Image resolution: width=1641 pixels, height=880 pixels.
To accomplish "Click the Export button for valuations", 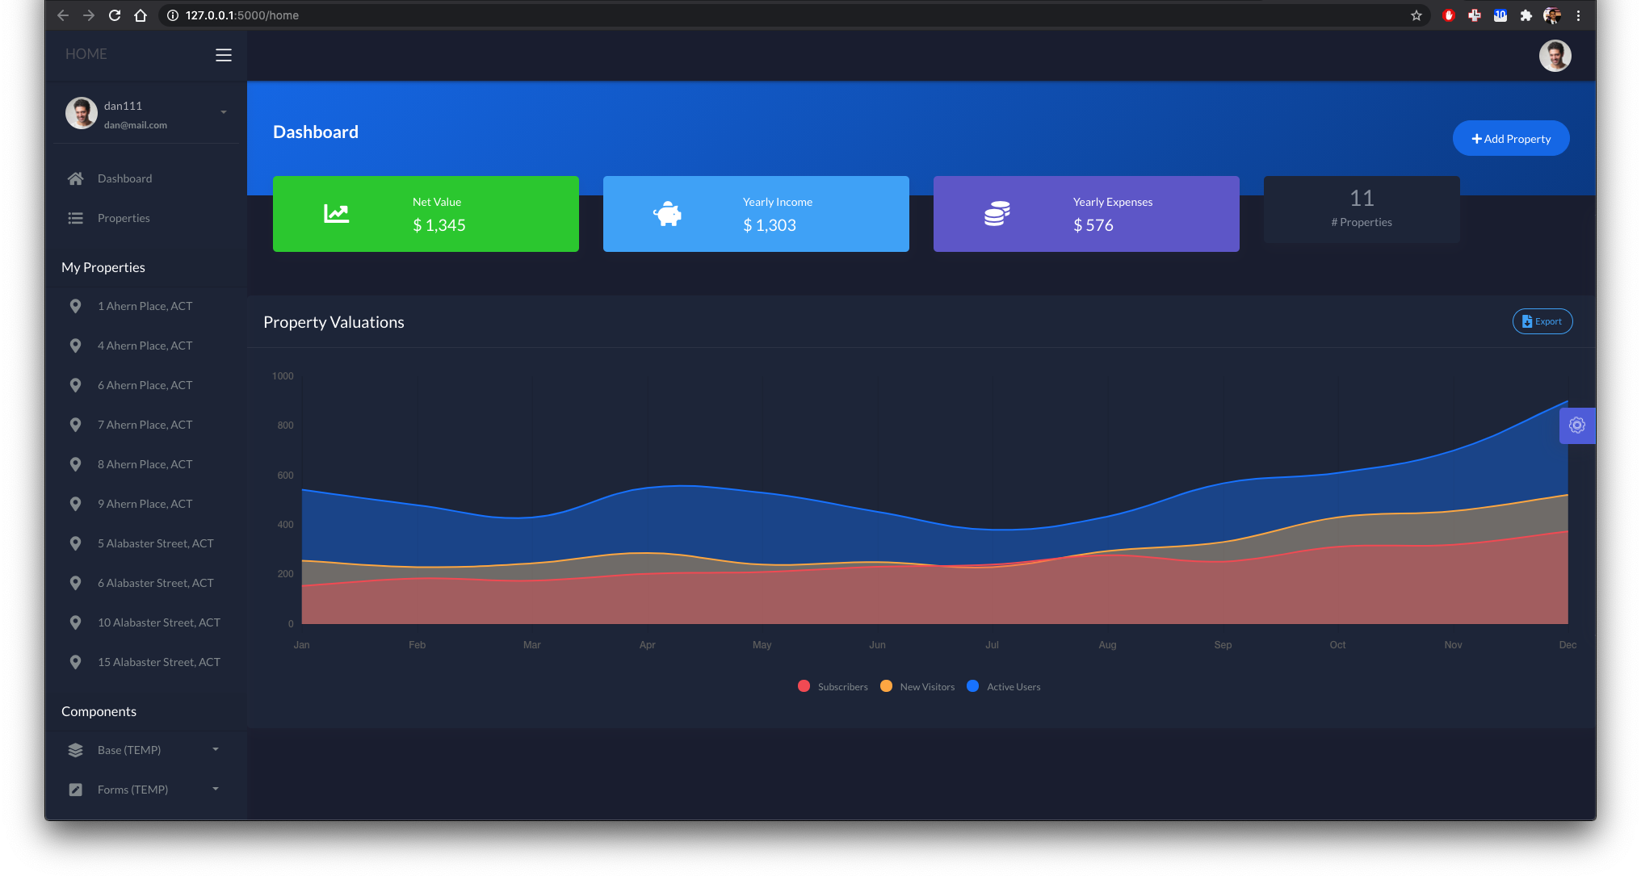I will [1542, 321].
